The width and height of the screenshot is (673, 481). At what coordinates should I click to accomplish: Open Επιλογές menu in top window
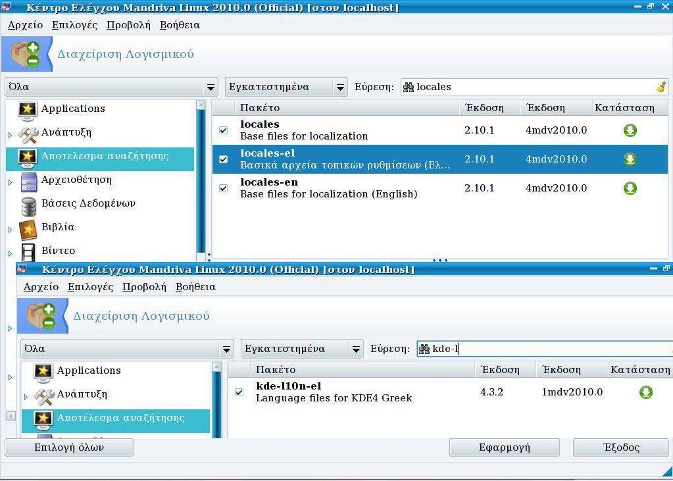point(75,25)
